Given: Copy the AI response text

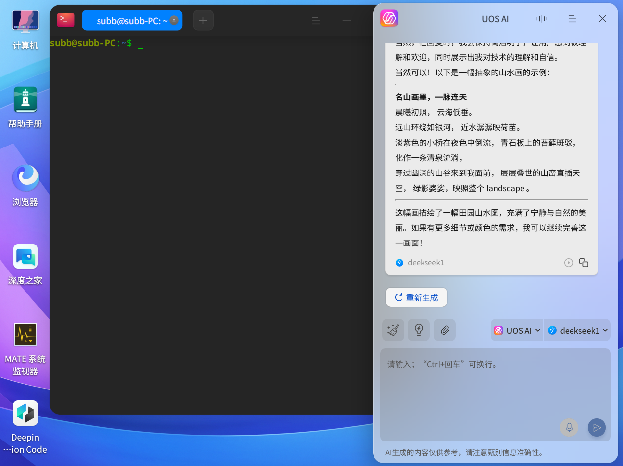Looking at the screenshot, I should point(584,263).
